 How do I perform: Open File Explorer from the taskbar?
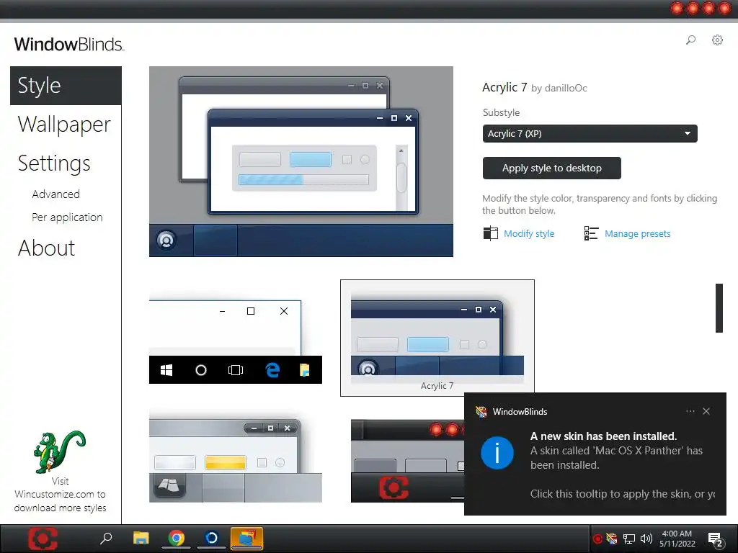[x=141, y=538]
